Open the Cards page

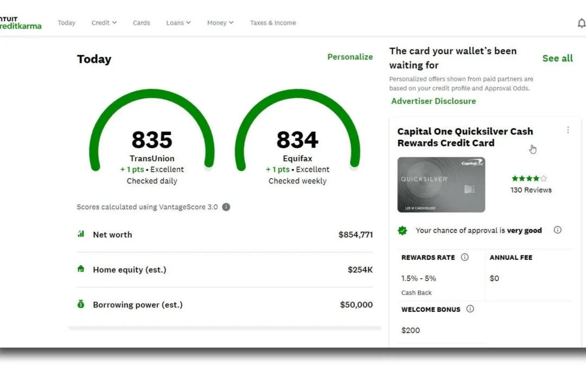pos(141,23)
